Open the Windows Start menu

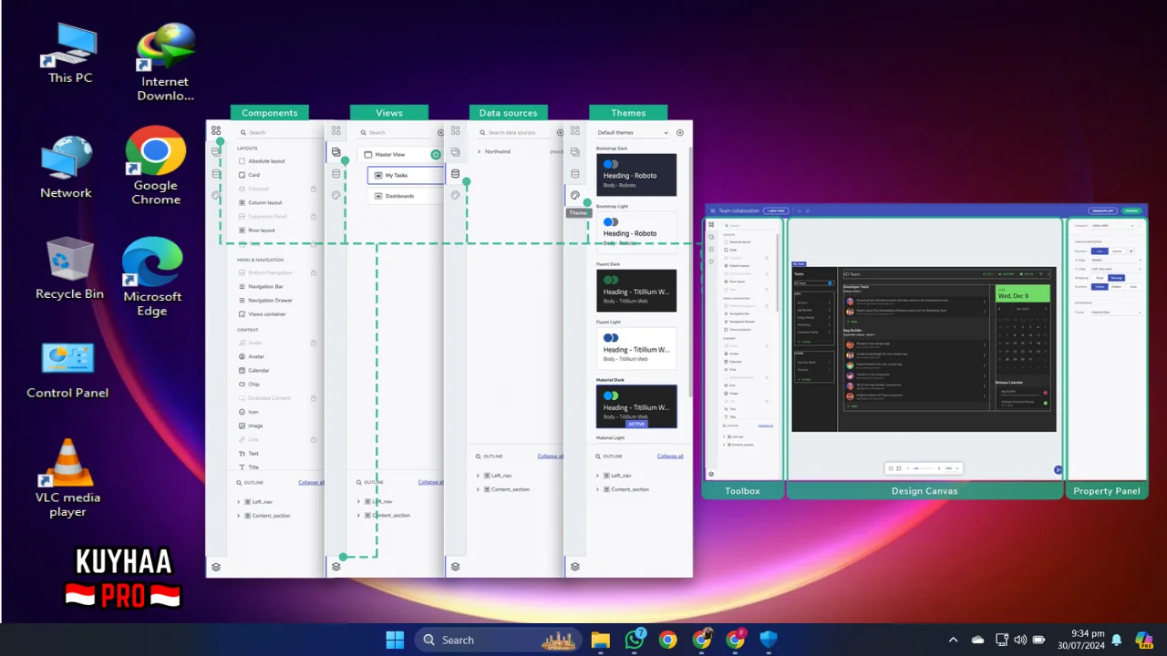pos(395,640)
